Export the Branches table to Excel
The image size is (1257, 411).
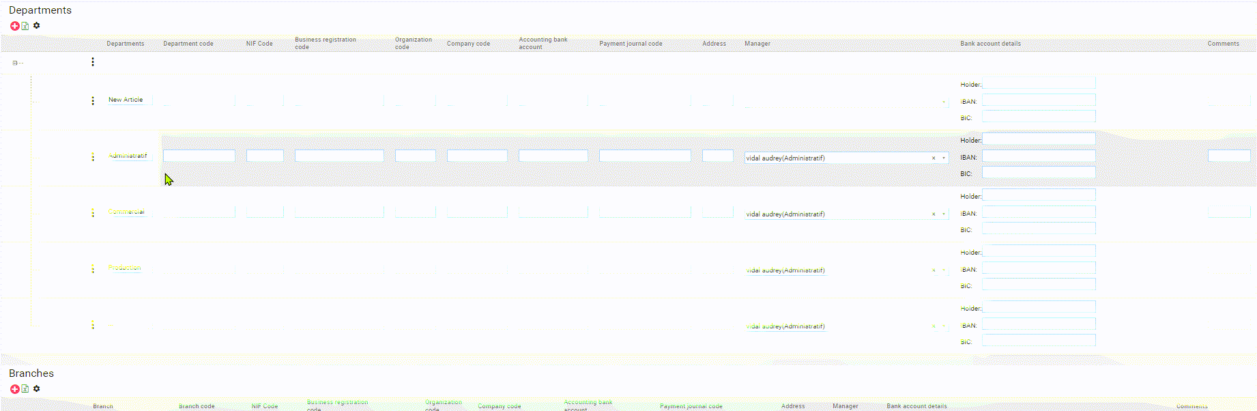[x=25, y=389]
